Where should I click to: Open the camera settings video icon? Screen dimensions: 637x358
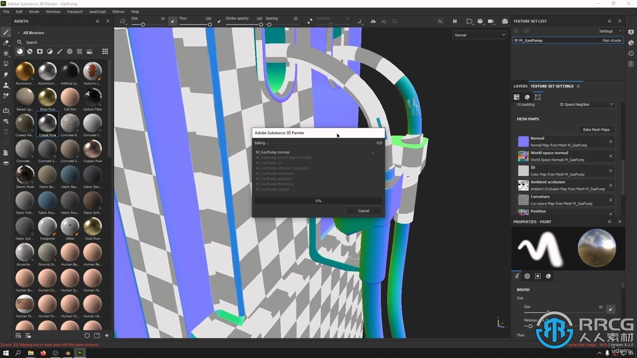(x=492, y=21)
